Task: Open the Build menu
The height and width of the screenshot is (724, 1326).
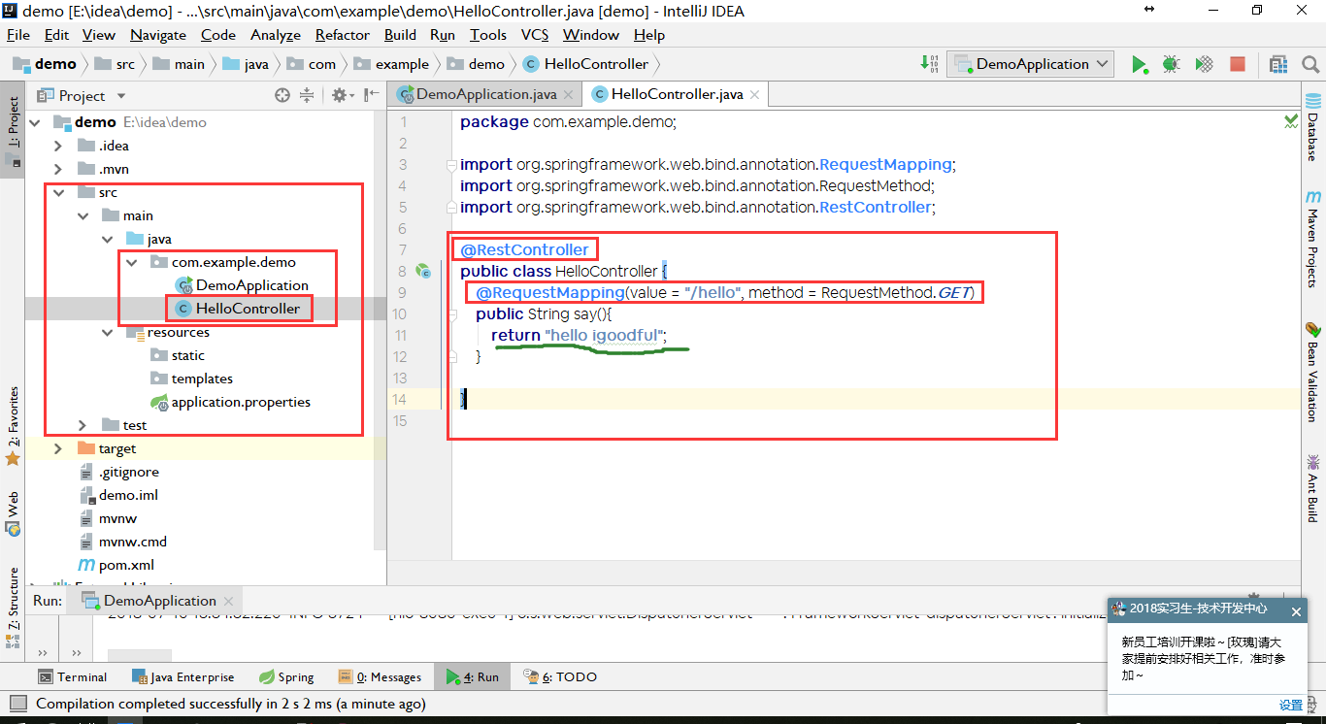Action: 400,34
